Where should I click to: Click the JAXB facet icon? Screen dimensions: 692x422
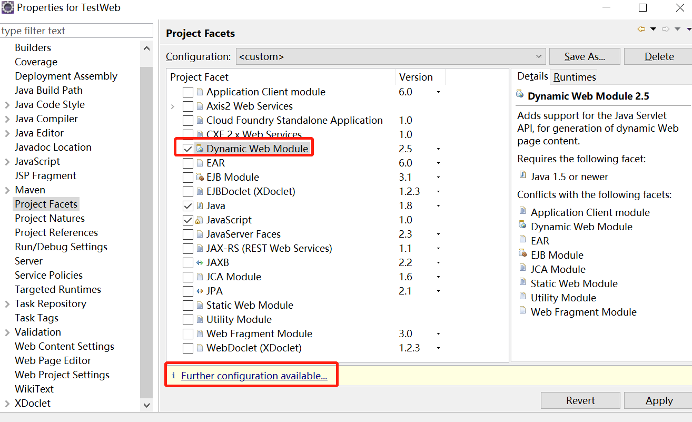[200, 262]
